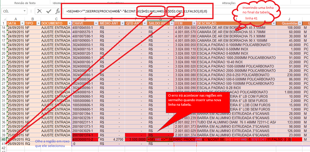Select the key cell 4003000015-2

85,139
